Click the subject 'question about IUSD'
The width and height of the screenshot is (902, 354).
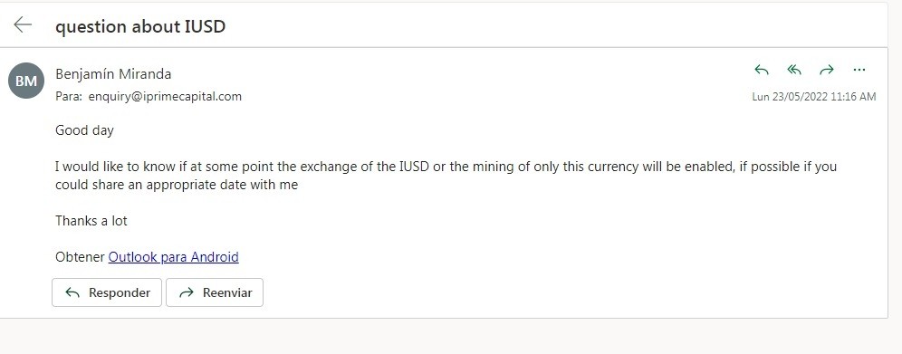[140, 26]
